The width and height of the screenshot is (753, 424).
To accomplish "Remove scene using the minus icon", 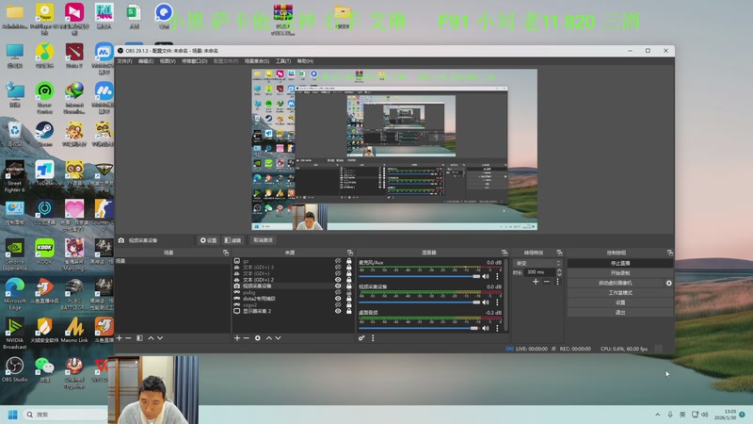I will pos(128,338).
